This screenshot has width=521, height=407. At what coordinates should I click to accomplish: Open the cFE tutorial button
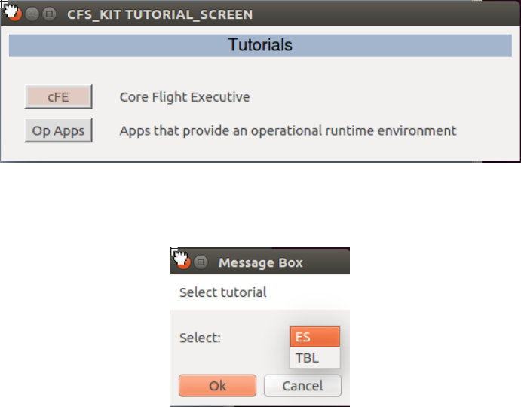click(58, 97)
